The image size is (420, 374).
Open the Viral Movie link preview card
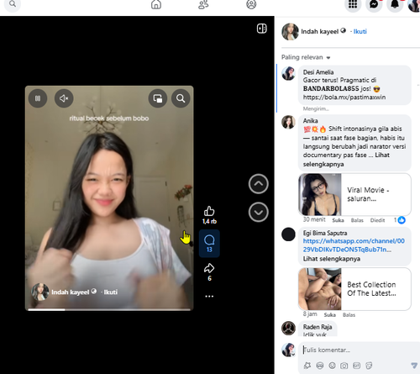[354, 194]
